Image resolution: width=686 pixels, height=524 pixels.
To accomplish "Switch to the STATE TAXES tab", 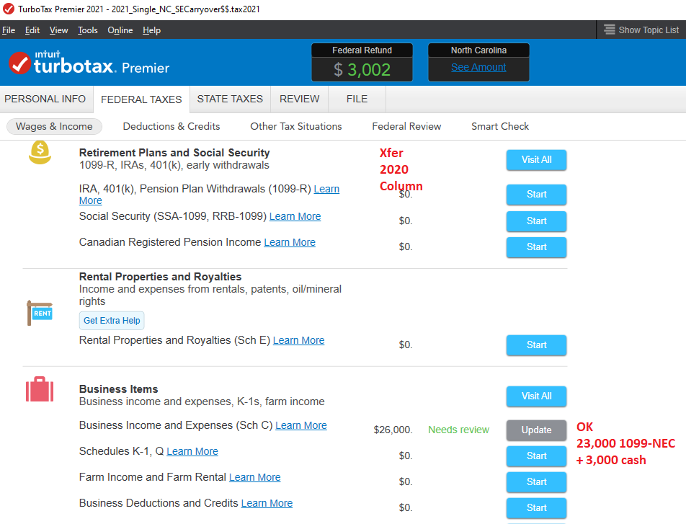I will (230, 99).
